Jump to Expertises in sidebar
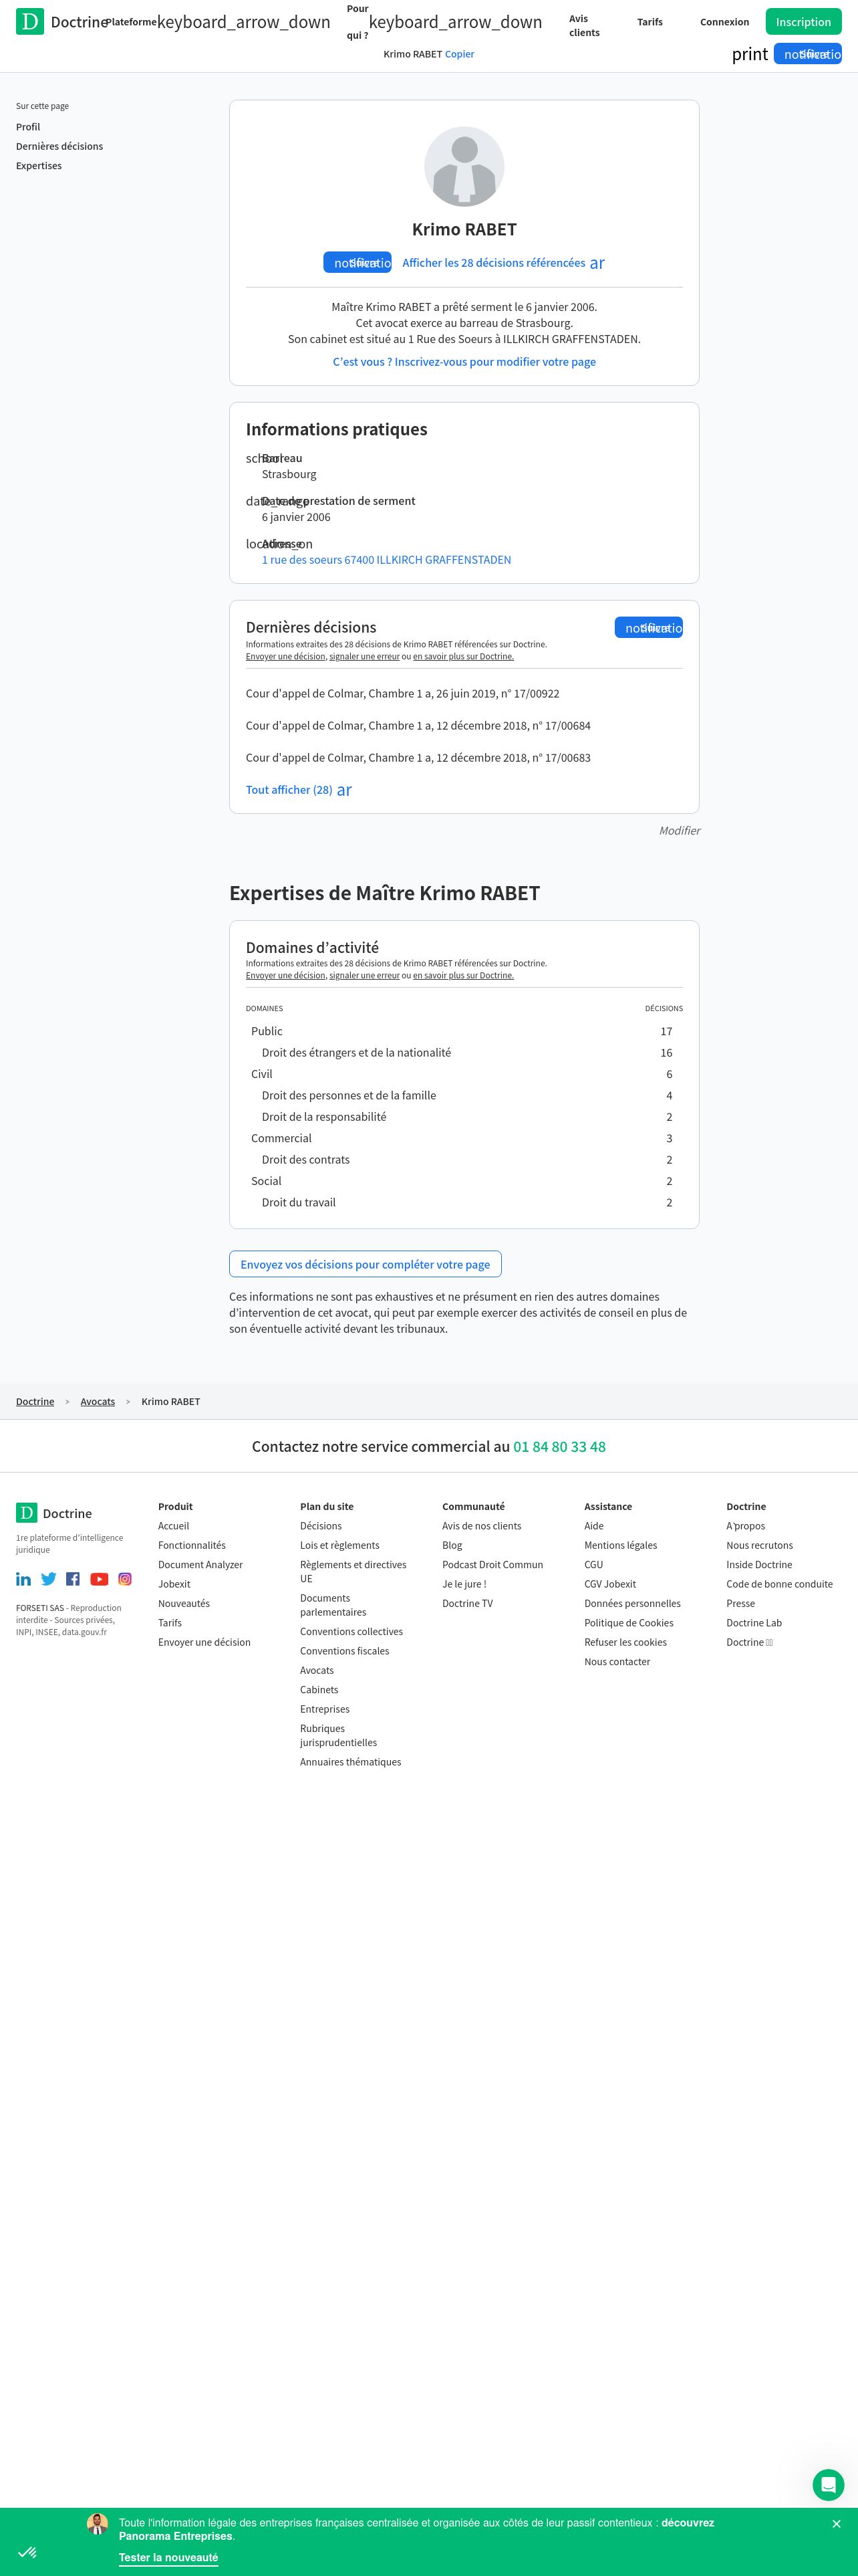The height and width of the screenshot is (2576, 858). click(x=39, y=166)
